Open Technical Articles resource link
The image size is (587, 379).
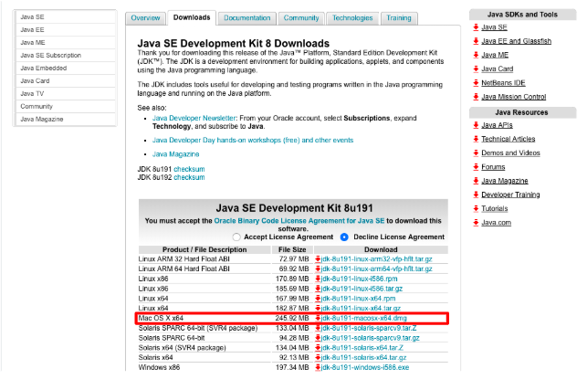pyautogui.click(x=508, y=139)
